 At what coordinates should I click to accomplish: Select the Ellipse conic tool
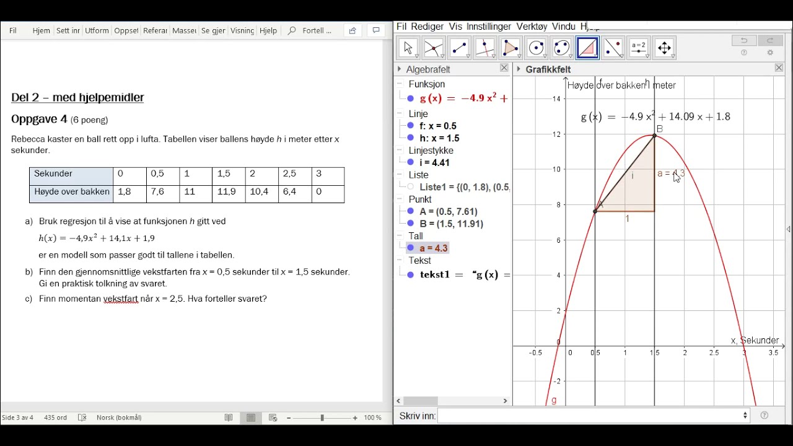click(562, 48)
